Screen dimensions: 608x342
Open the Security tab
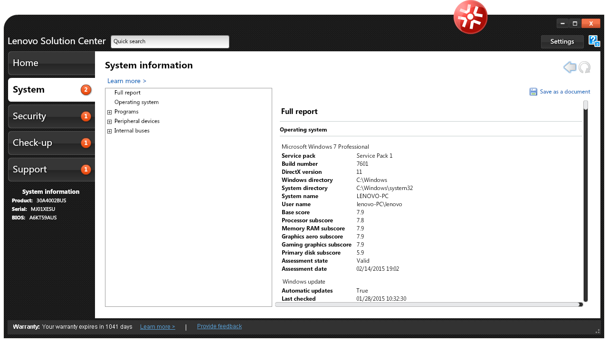(51, 116)
